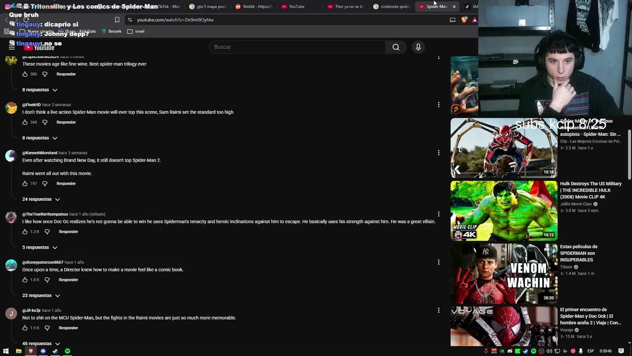Click the Brave browser taskbar icon
This screenshot has height=356, width=632.
point(31,351)
